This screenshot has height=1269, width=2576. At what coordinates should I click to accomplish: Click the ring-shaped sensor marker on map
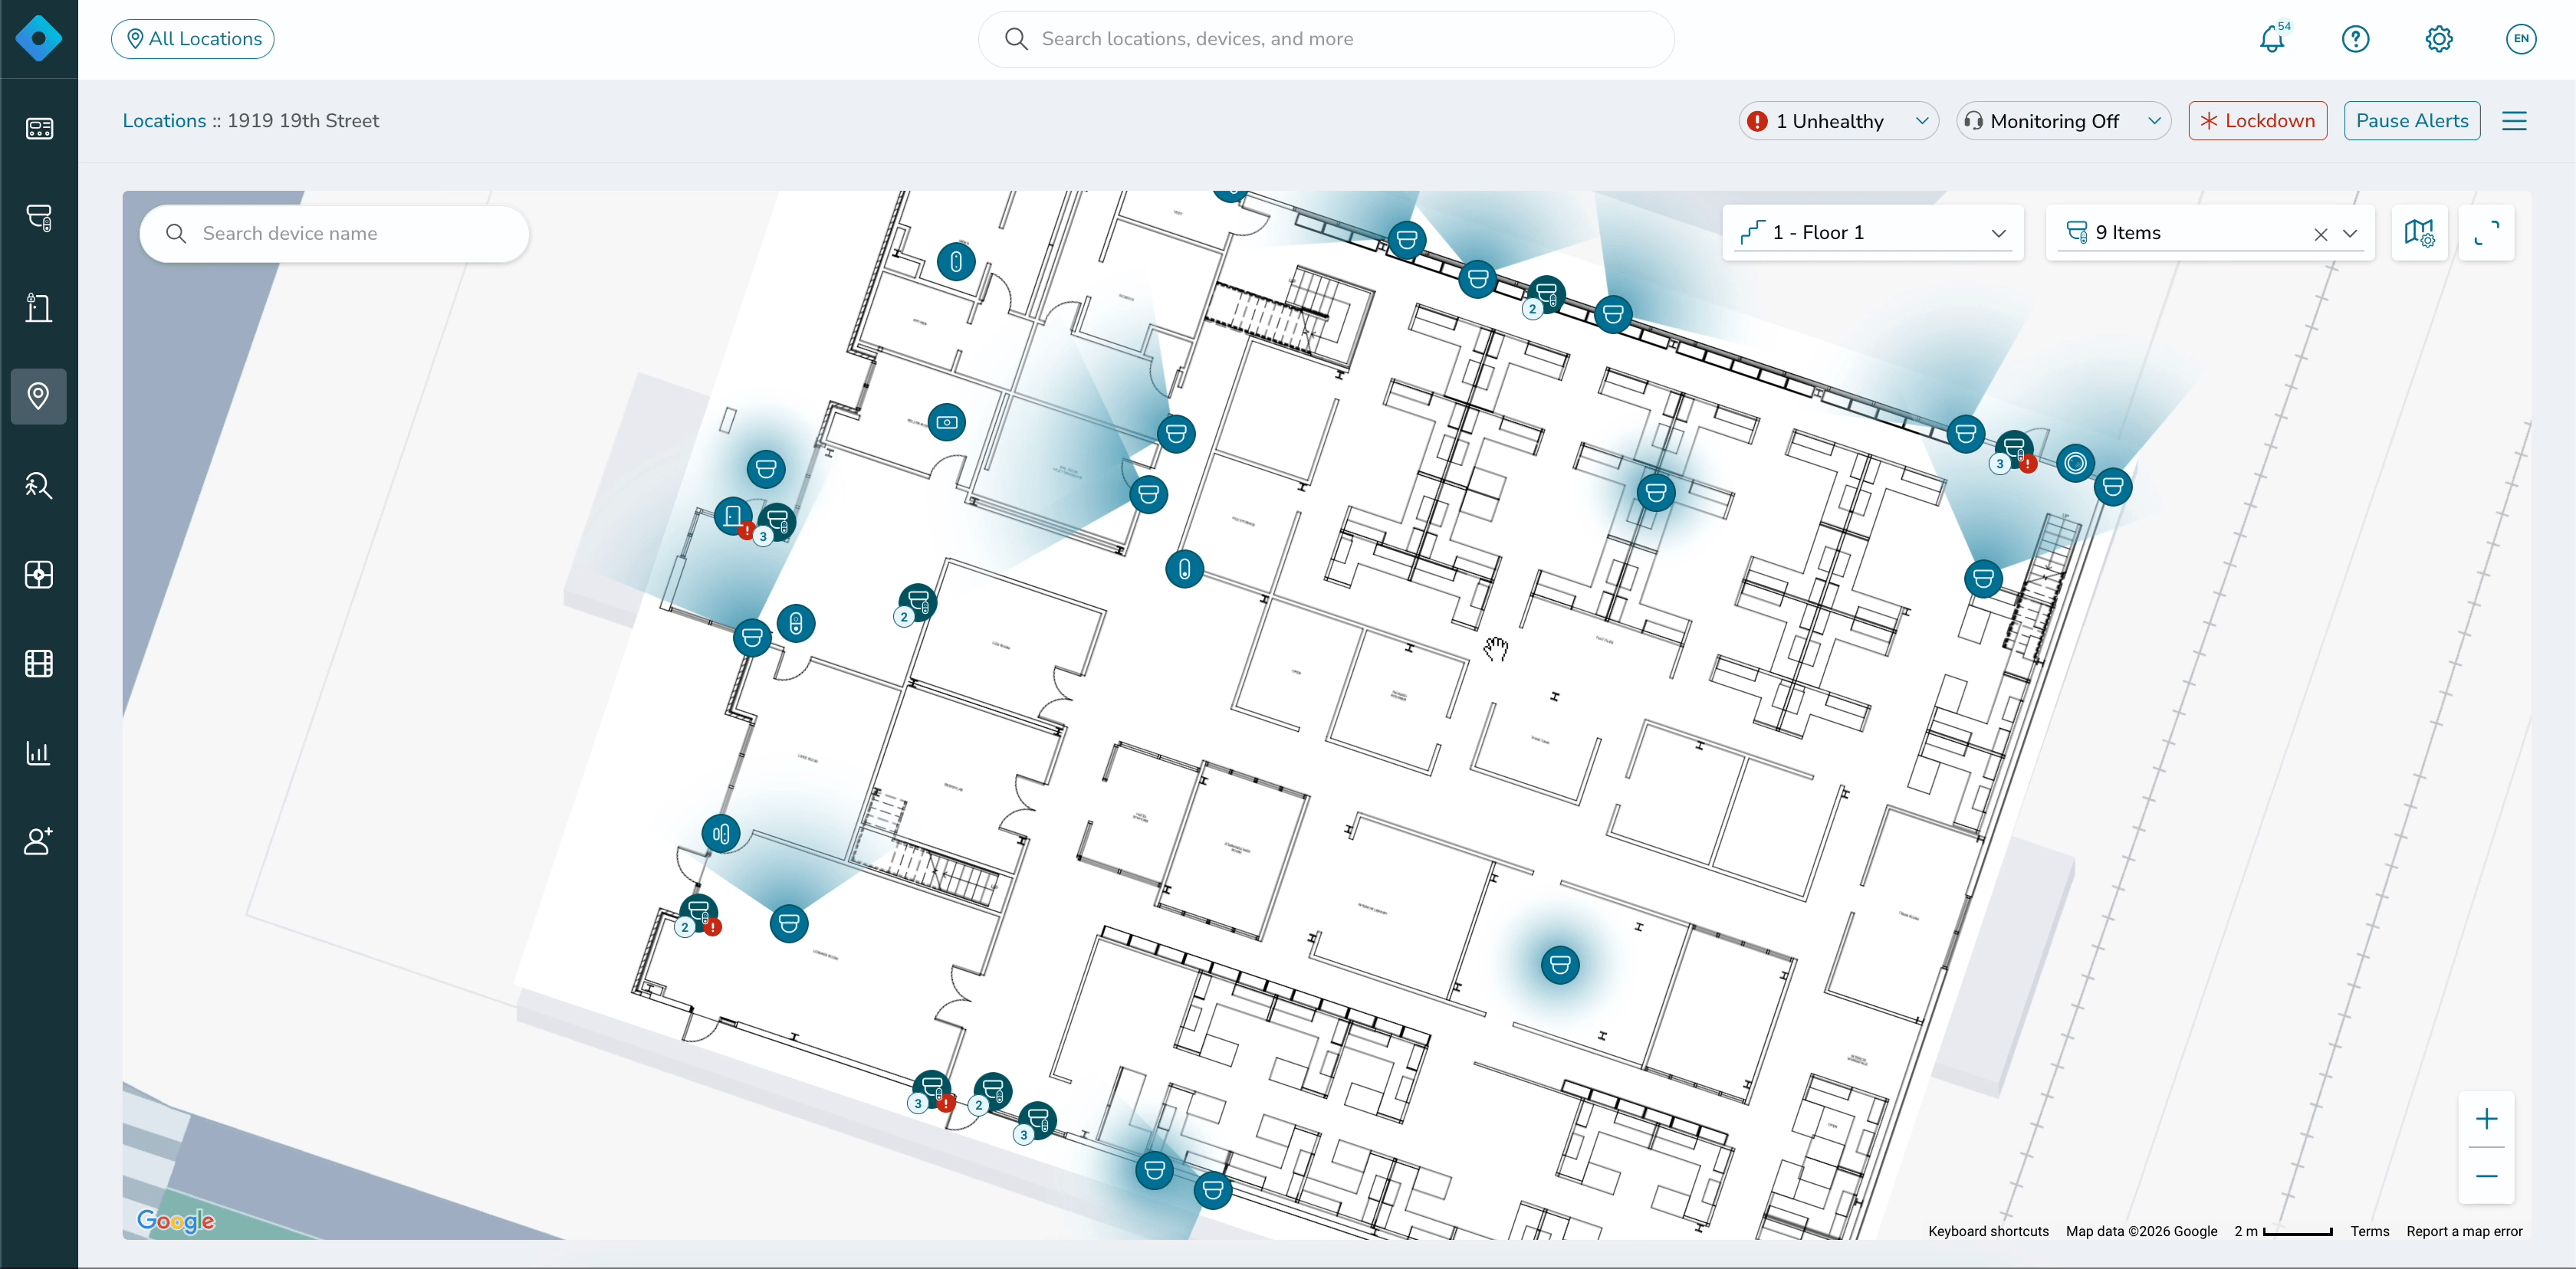click(2075, 463)
